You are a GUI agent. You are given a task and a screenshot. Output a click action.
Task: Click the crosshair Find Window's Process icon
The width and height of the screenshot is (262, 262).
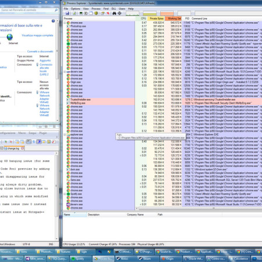[x=119, y=13]
